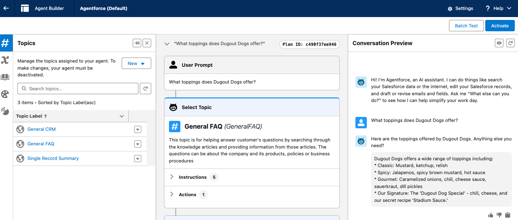This screenshot has width=518, height=220.
Task: Click the Activate button
Action: pos(499,26)
